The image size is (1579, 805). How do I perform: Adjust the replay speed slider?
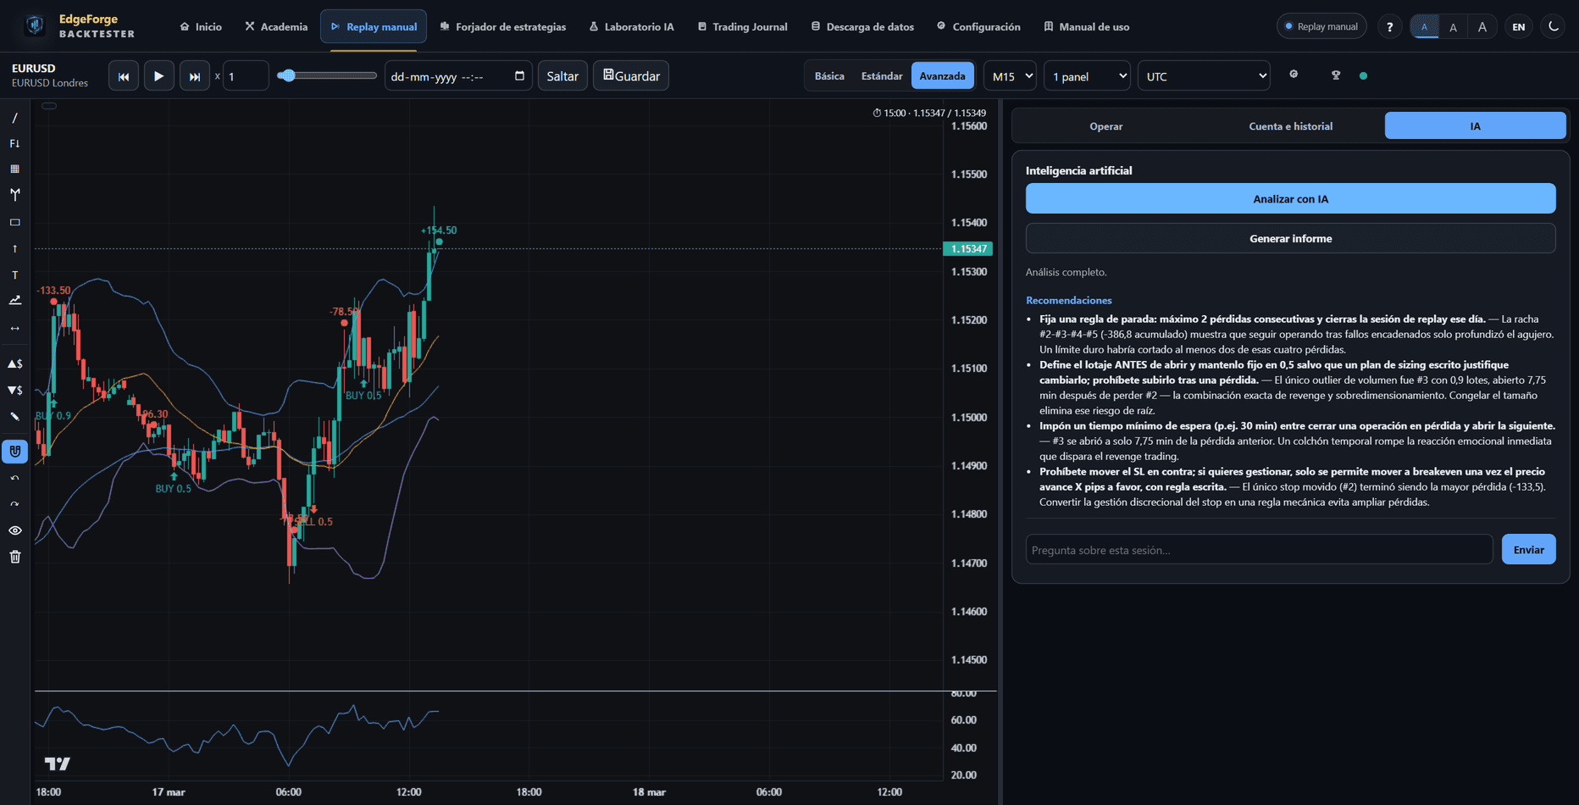327,75
